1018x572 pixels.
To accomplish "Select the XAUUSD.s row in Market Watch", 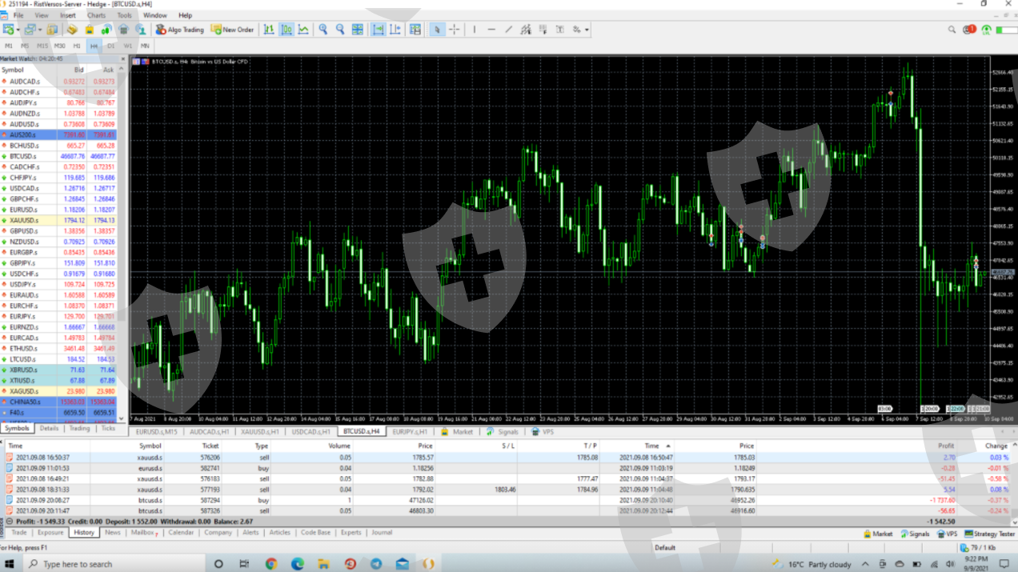I will point(24,220).
